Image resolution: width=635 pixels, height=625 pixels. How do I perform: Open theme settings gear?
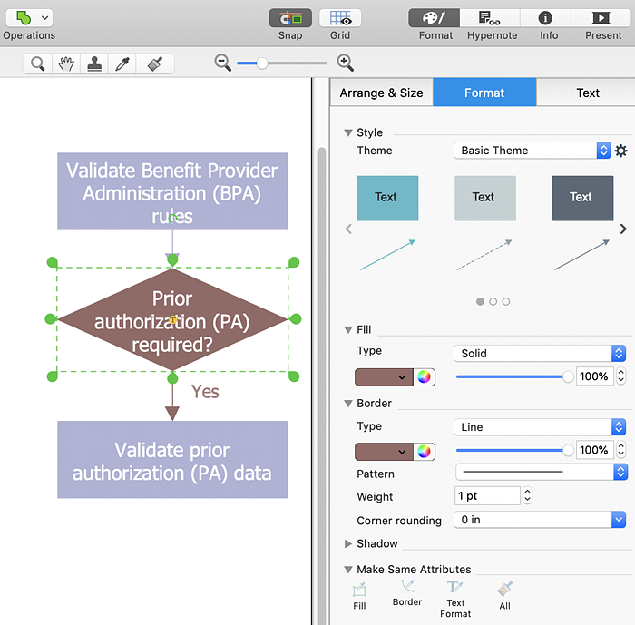(x=620, y=151)
